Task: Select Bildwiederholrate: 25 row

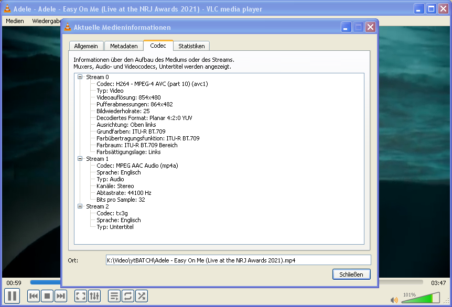Action: click(x=123, y=111)
